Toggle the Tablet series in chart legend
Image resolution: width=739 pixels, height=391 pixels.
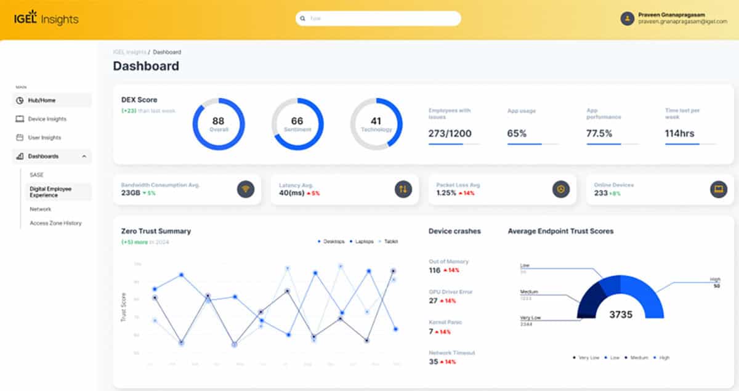click(x=390, y=241)
